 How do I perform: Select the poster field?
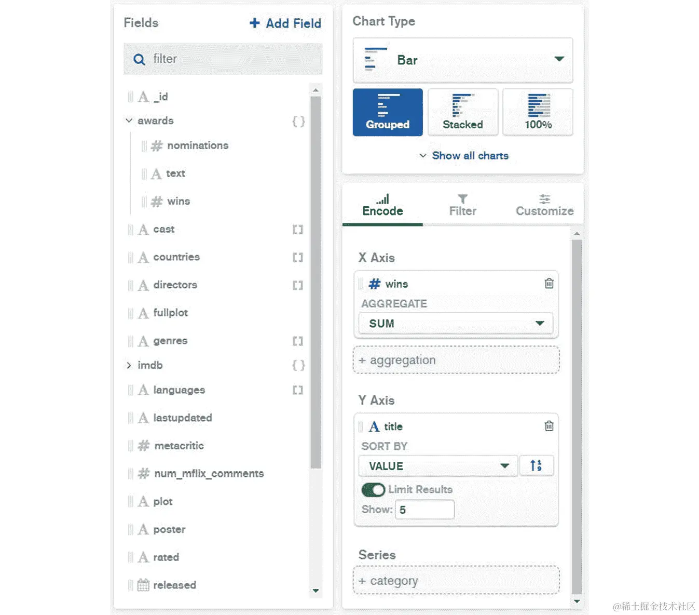[169, 529]
